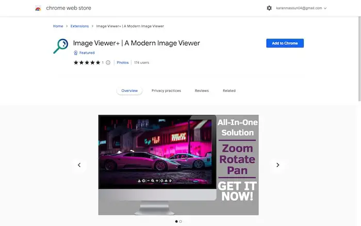361x226 pixels.
Task: Click the extension title 'Image Viewer+ | A Modern Image Viewer'
Action: click(137, 43)
